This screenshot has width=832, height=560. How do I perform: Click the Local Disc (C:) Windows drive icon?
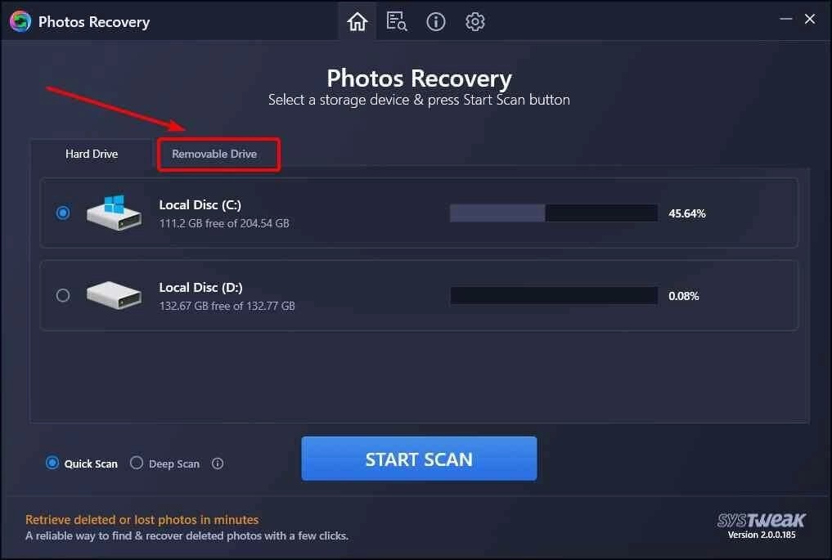[x=114, y=212]
